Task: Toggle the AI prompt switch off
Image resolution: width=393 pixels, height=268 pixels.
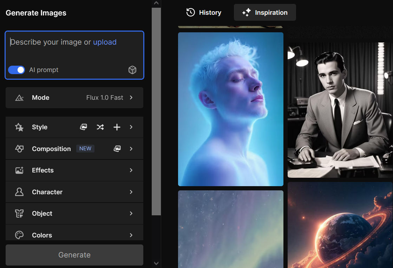Action: pos(17,70)
